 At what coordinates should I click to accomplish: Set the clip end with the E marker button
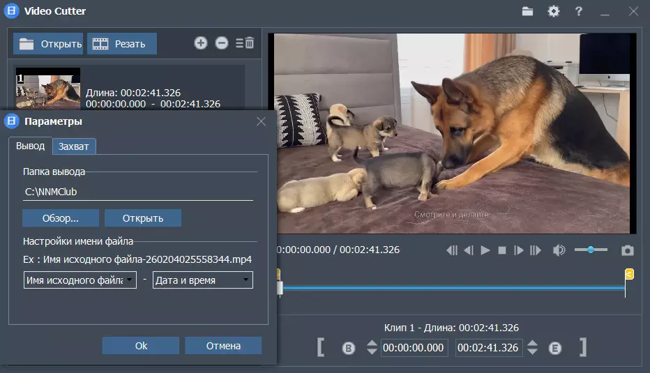555,348
